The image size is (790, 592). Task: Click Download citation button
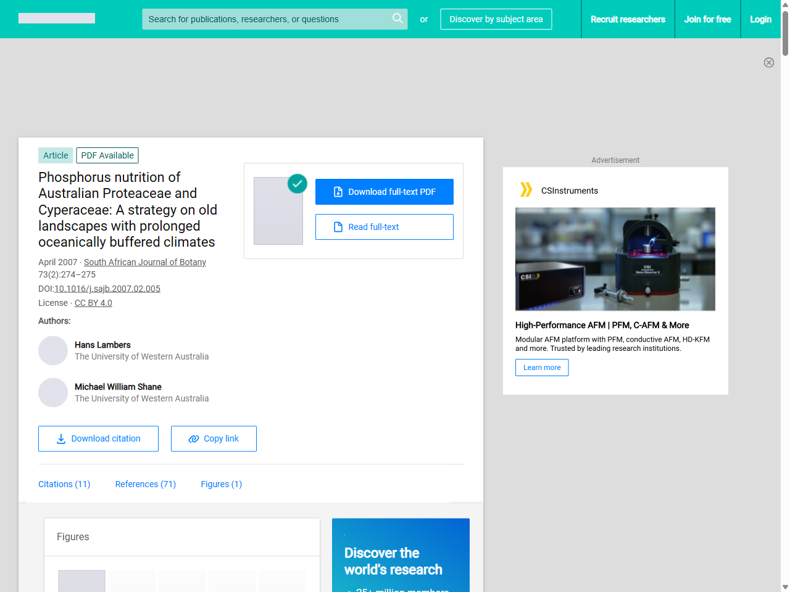point(98,438)
